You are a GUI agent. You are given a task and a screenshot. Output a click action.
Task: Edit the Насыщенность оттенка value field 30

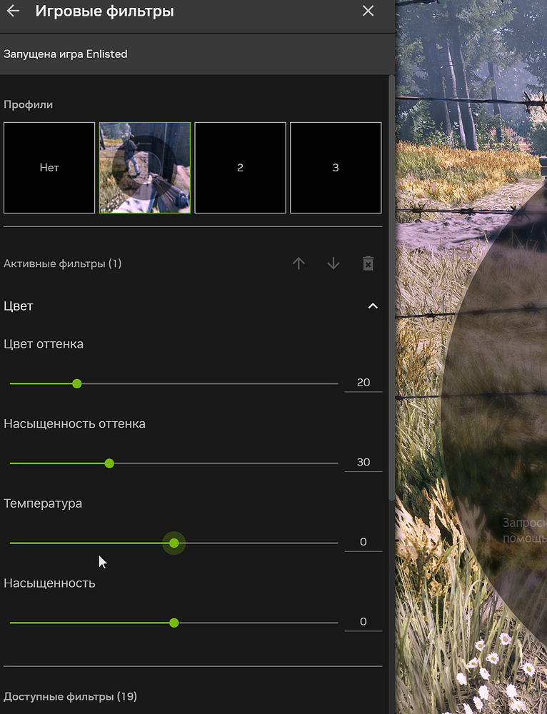pyautogui.click(x=363, y=462)
